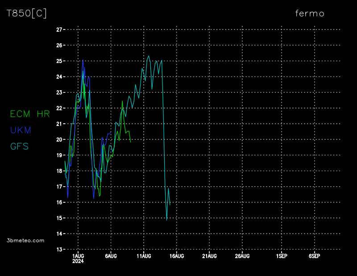Open the 3bmeteo.com watermark link

(25, 240)
